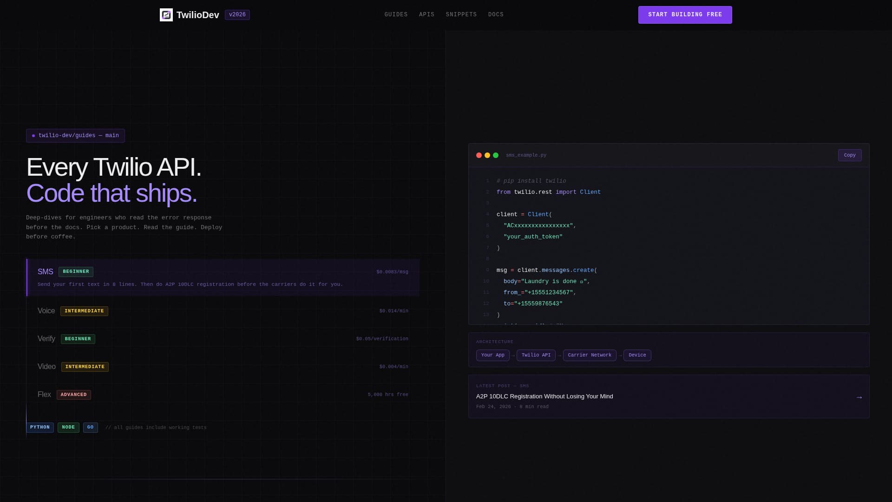892x502 pixels.
Task: Click the red window dot in code panel
Action: click(x=479, y=155)
